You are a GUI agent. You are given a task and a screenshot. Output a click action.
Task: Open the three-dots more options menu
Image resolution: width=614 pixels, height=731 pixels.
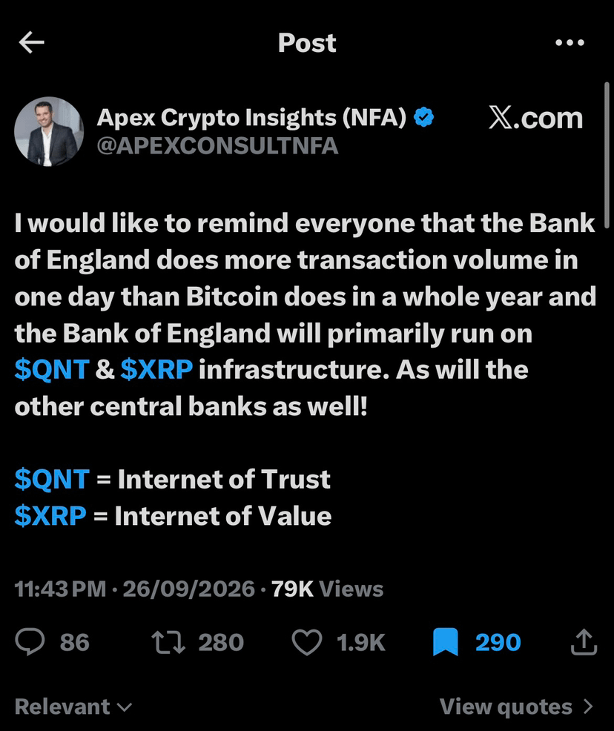[570, 42]
